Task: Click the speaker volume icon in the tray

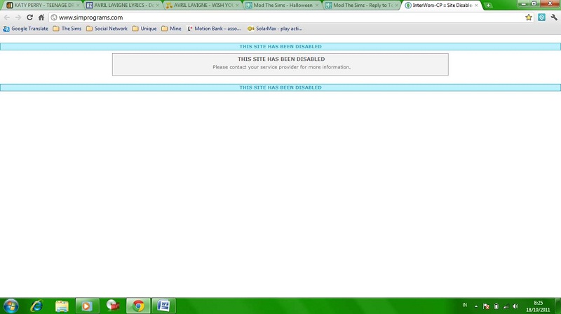Action: pos(515,306)
